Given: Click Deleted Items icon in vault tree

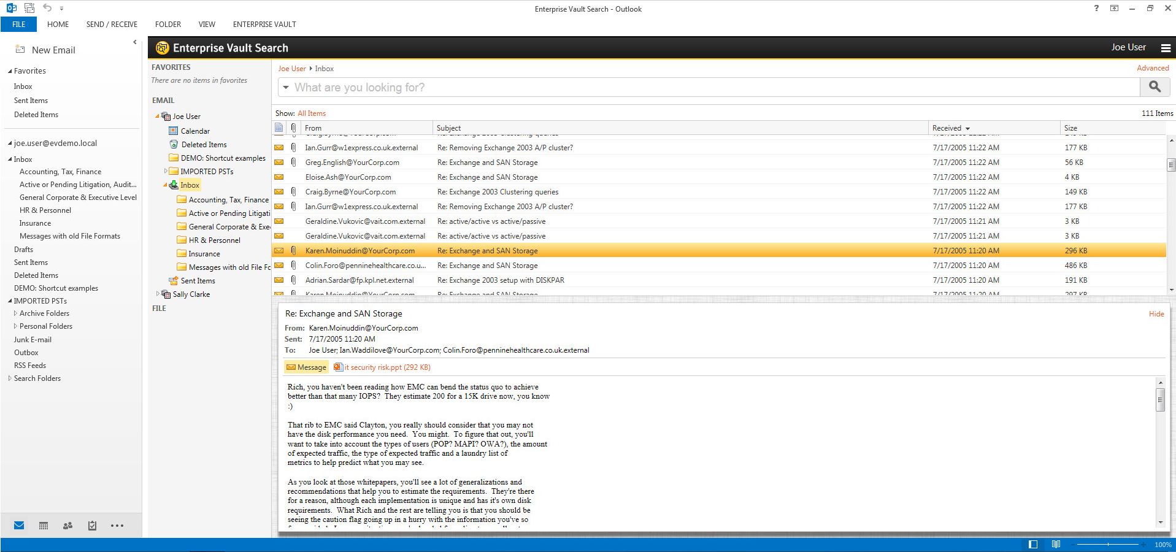Looking at the screenshot, I should (174, 144).
